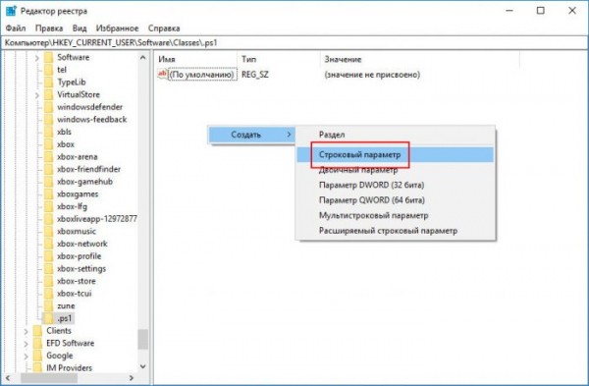Open the Избранное menu

click(117, 28)
